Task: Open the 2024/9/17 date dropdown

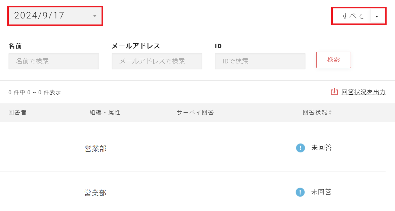Action: (x=55, y=16)
